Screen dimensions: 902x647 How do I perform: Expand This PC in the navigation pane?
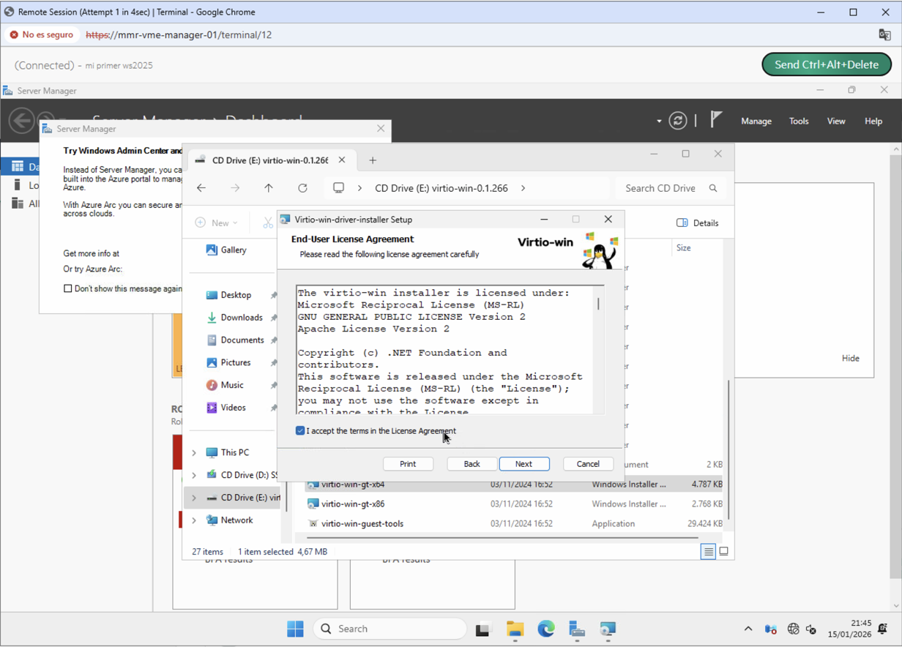point(193,452)
